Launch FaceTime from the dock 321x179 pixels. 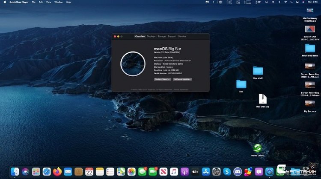coord(153,172)
